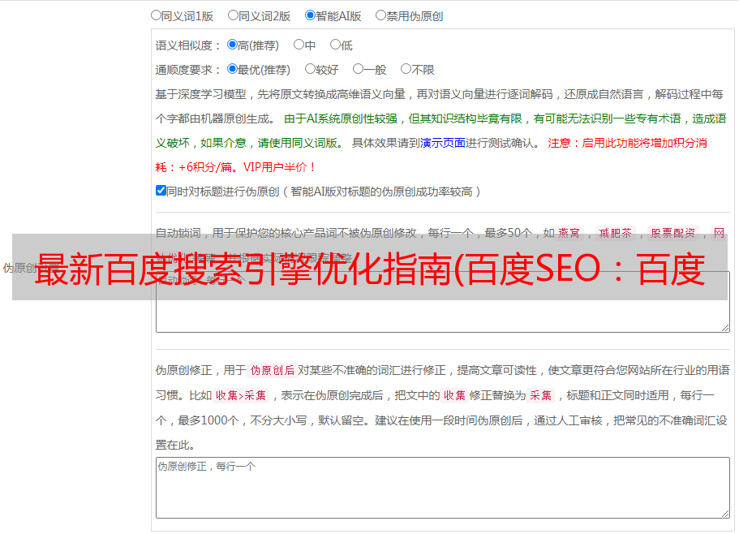Set 语义相似度 to 高(推荐)
This screenshot has height=534, width=739.
232,45
